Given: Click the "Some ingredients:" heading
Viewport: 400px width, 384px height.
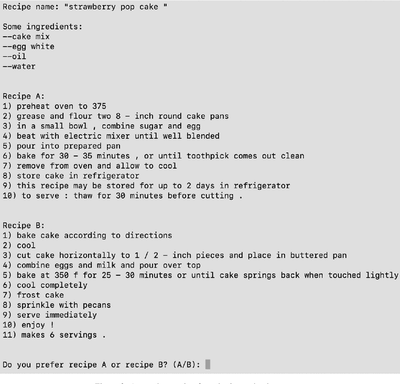Looking at the screenshot, I should [42, 26].
